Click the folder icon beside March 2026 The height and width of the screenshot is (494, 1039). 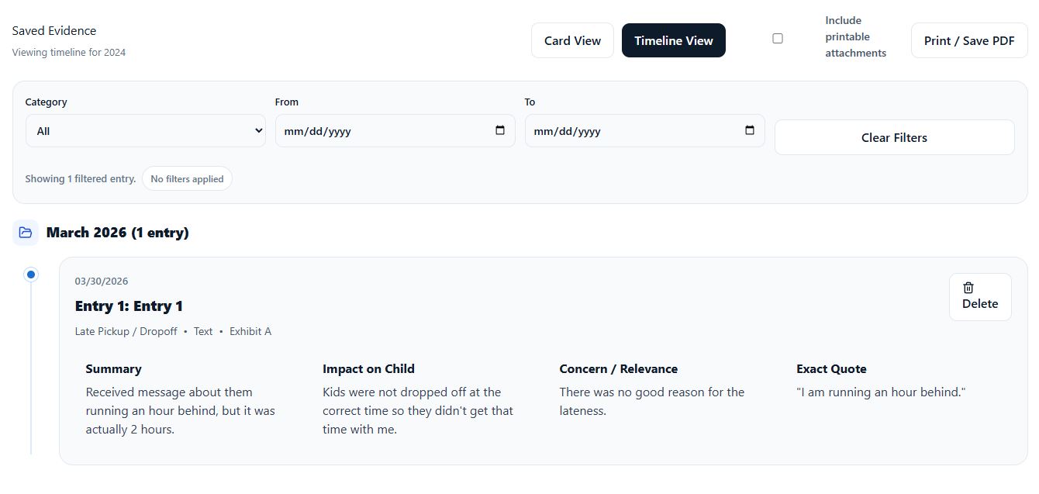[x=25, y=232]
